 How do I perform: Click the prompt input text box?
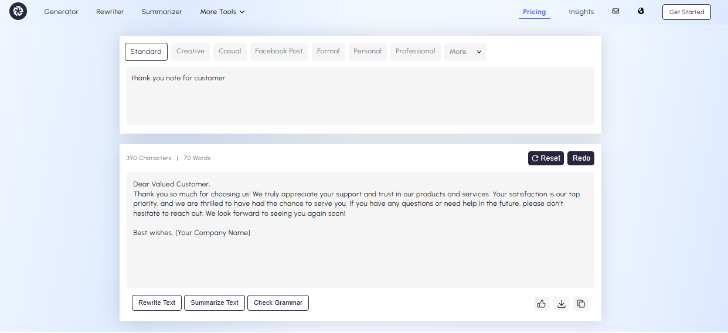pyautogui.click(x=360, y=96)
